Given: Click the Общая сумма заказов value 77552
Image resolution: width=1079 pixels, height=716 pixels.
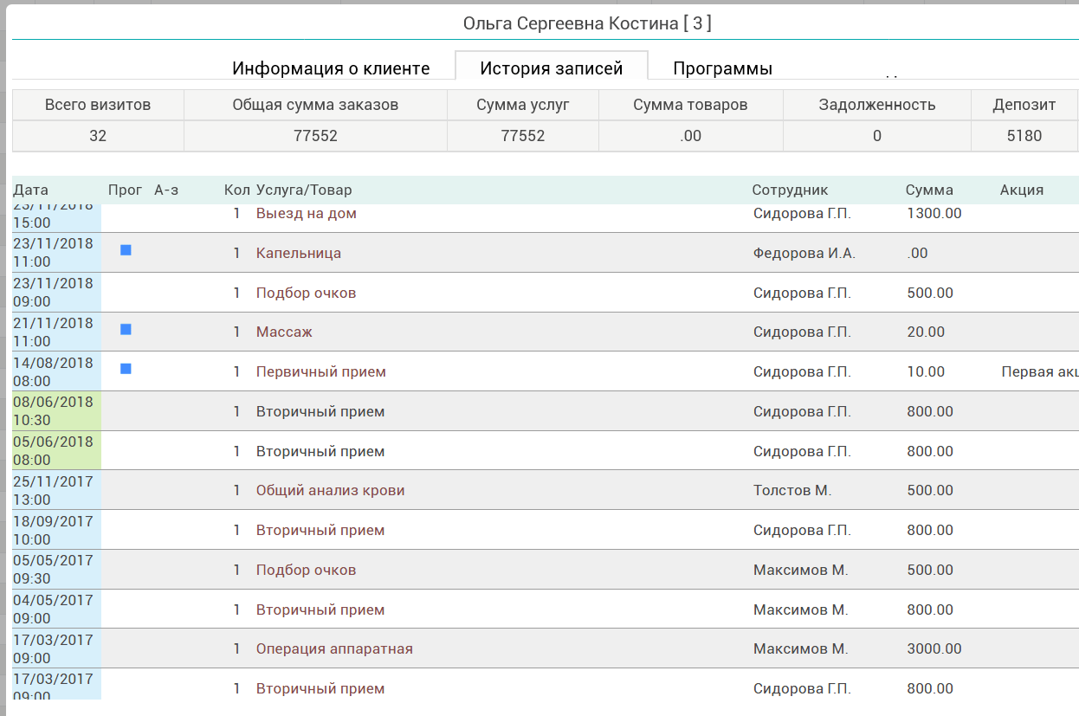Looking at the screenshot, I should pos(315,136).
